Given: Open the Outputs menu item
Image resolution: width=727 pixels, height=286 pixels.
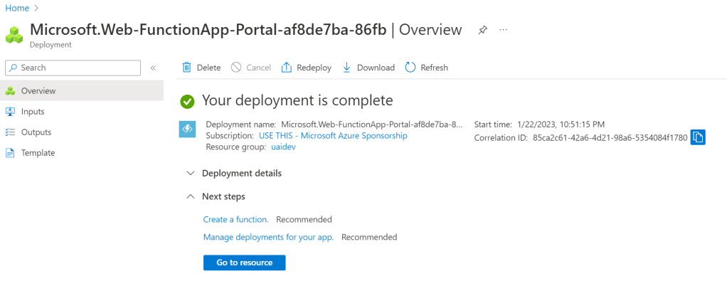Looking at the screenshot, I should coord(36,132).
